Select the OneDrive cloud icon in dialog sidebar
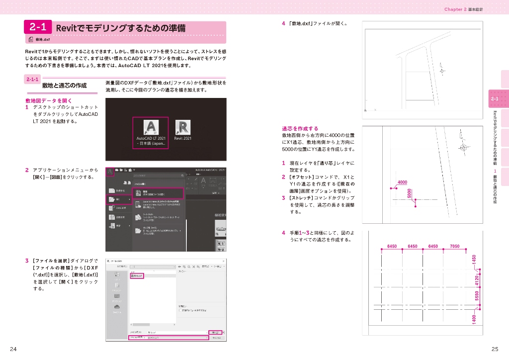This screenshot has width=509, height=360. pyautogui.click(x=117, y=308)
